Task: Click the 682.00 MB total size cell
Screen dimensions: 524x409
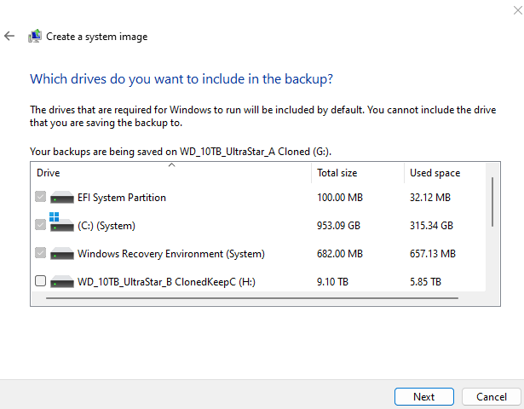Action: 340,254
